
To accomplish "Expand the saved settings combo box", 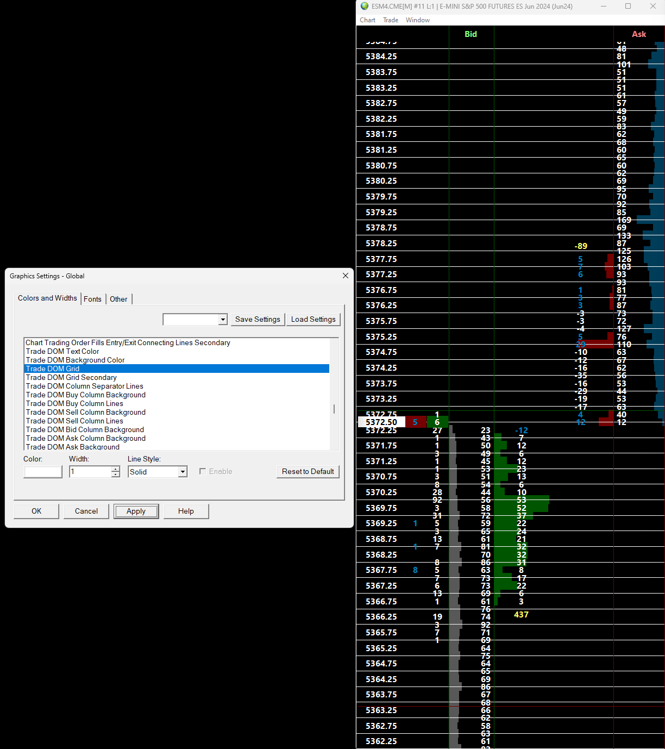I will point(223,320).
